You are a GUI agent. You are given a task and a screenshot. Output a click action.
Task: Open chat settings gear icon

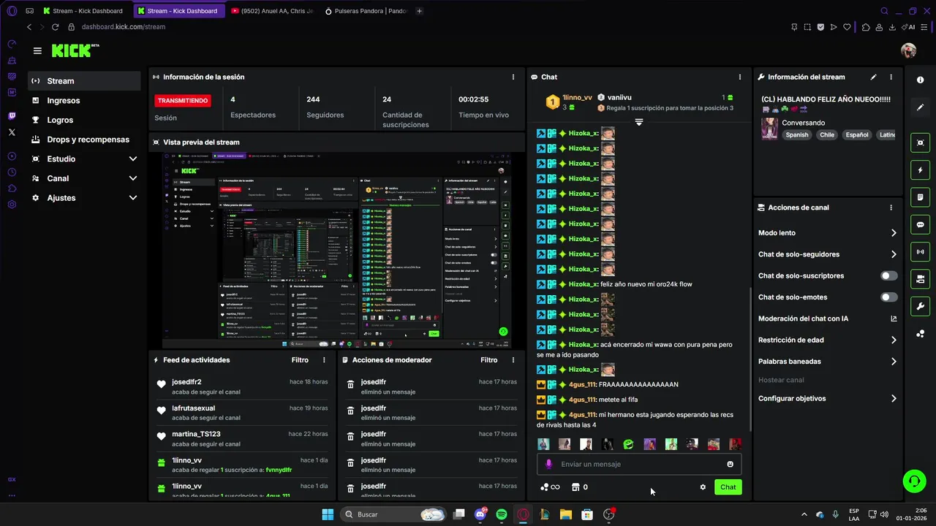pyautogui.click(x=703, y=487)
